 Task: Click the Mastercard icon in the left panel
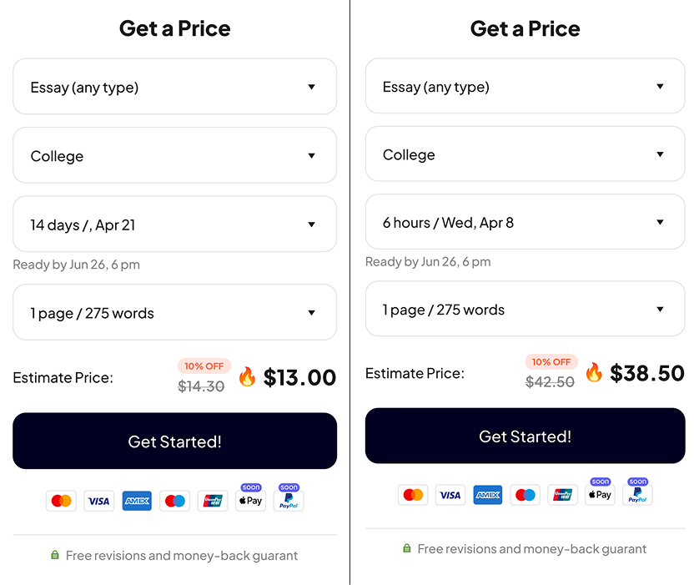(x=61, y=501)
